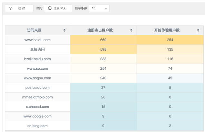This screenshot has width=205, height=132.
Task: Click the clock icon in time selector
Action: [50, 8]
